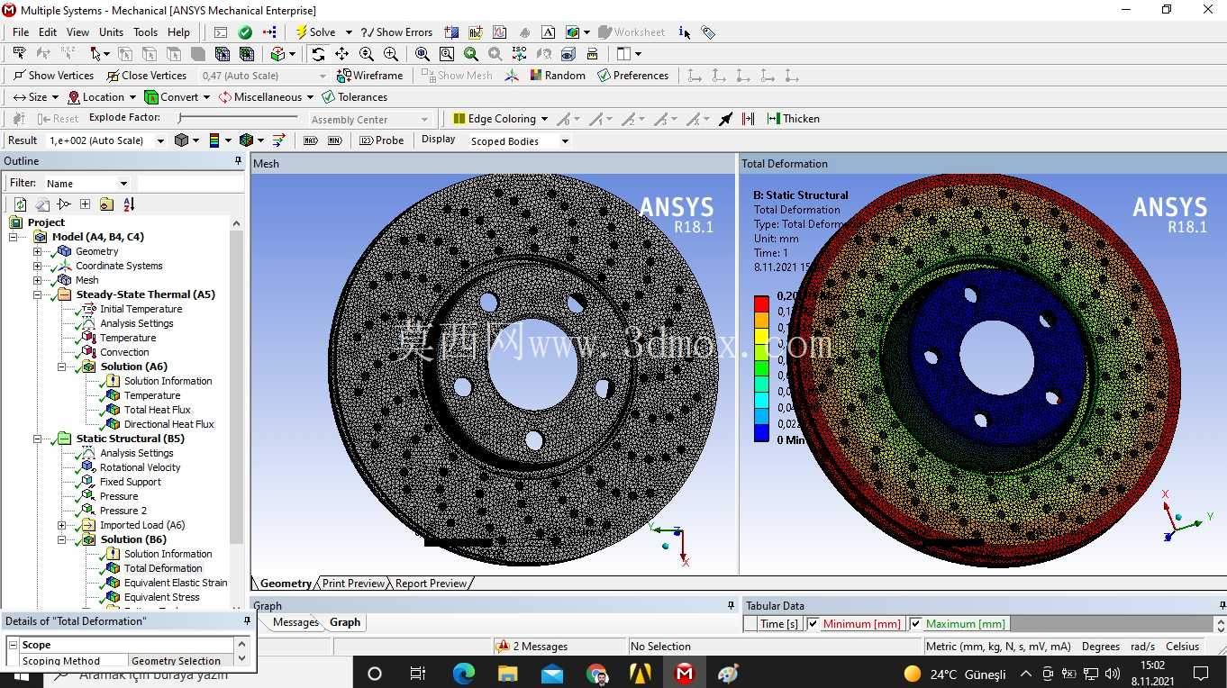Open the Mail app from taskbar
The width and height of the screenshot is (1227, 688).
pos(552,673)
